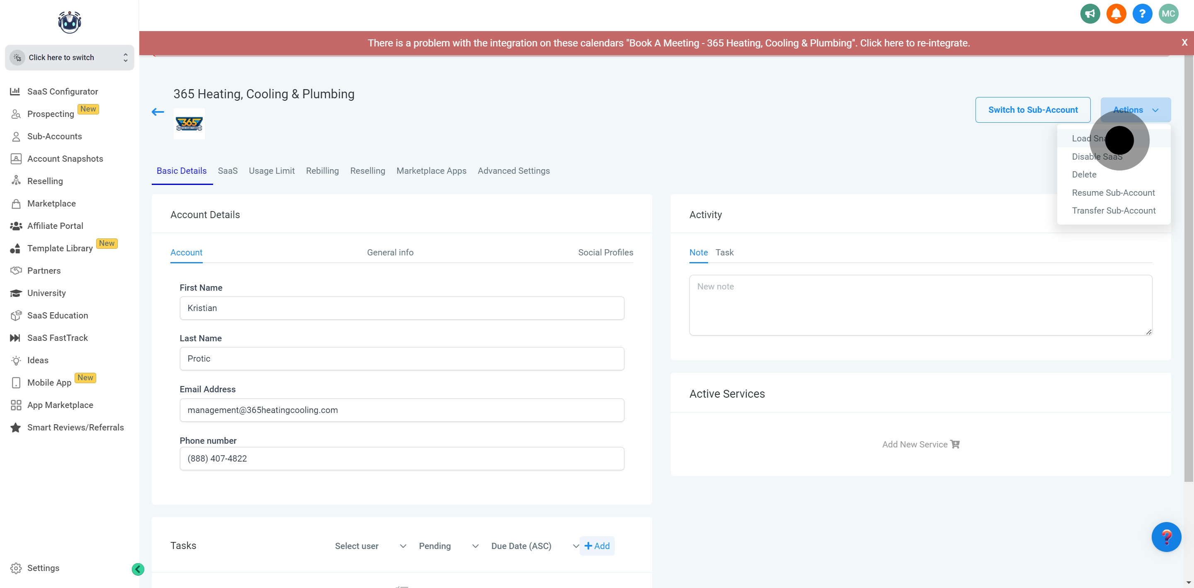Click the blue help question mark icon in header
The image size is (1194, 588).
click(1142, 14)
